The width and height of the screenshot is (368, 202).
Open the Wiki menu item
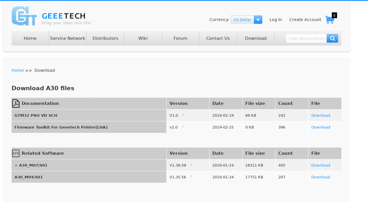click(143, 38)
